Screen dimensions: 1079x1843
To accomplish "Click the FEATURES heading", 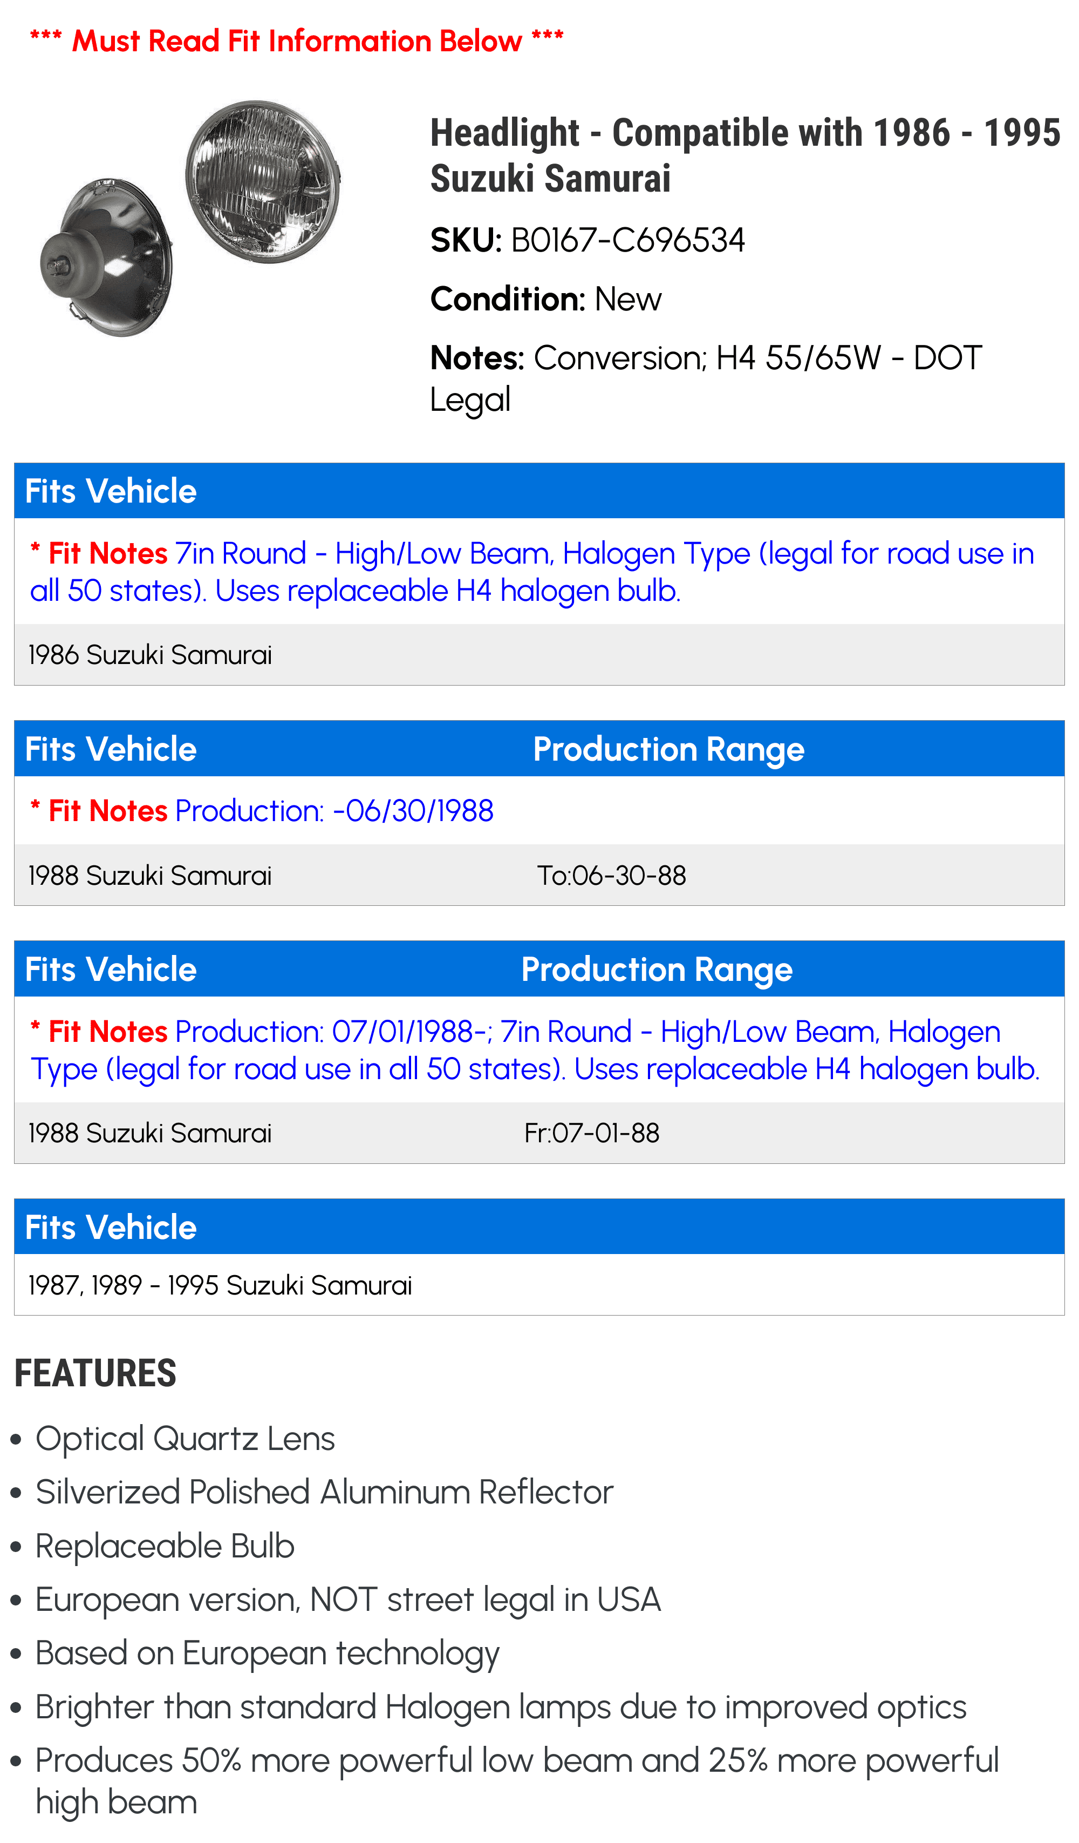I will tap(95, 1373).
